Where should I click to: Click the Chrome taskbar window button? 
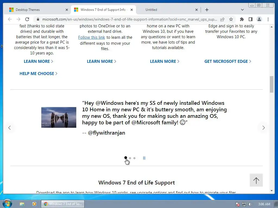(x=63, y=204)
